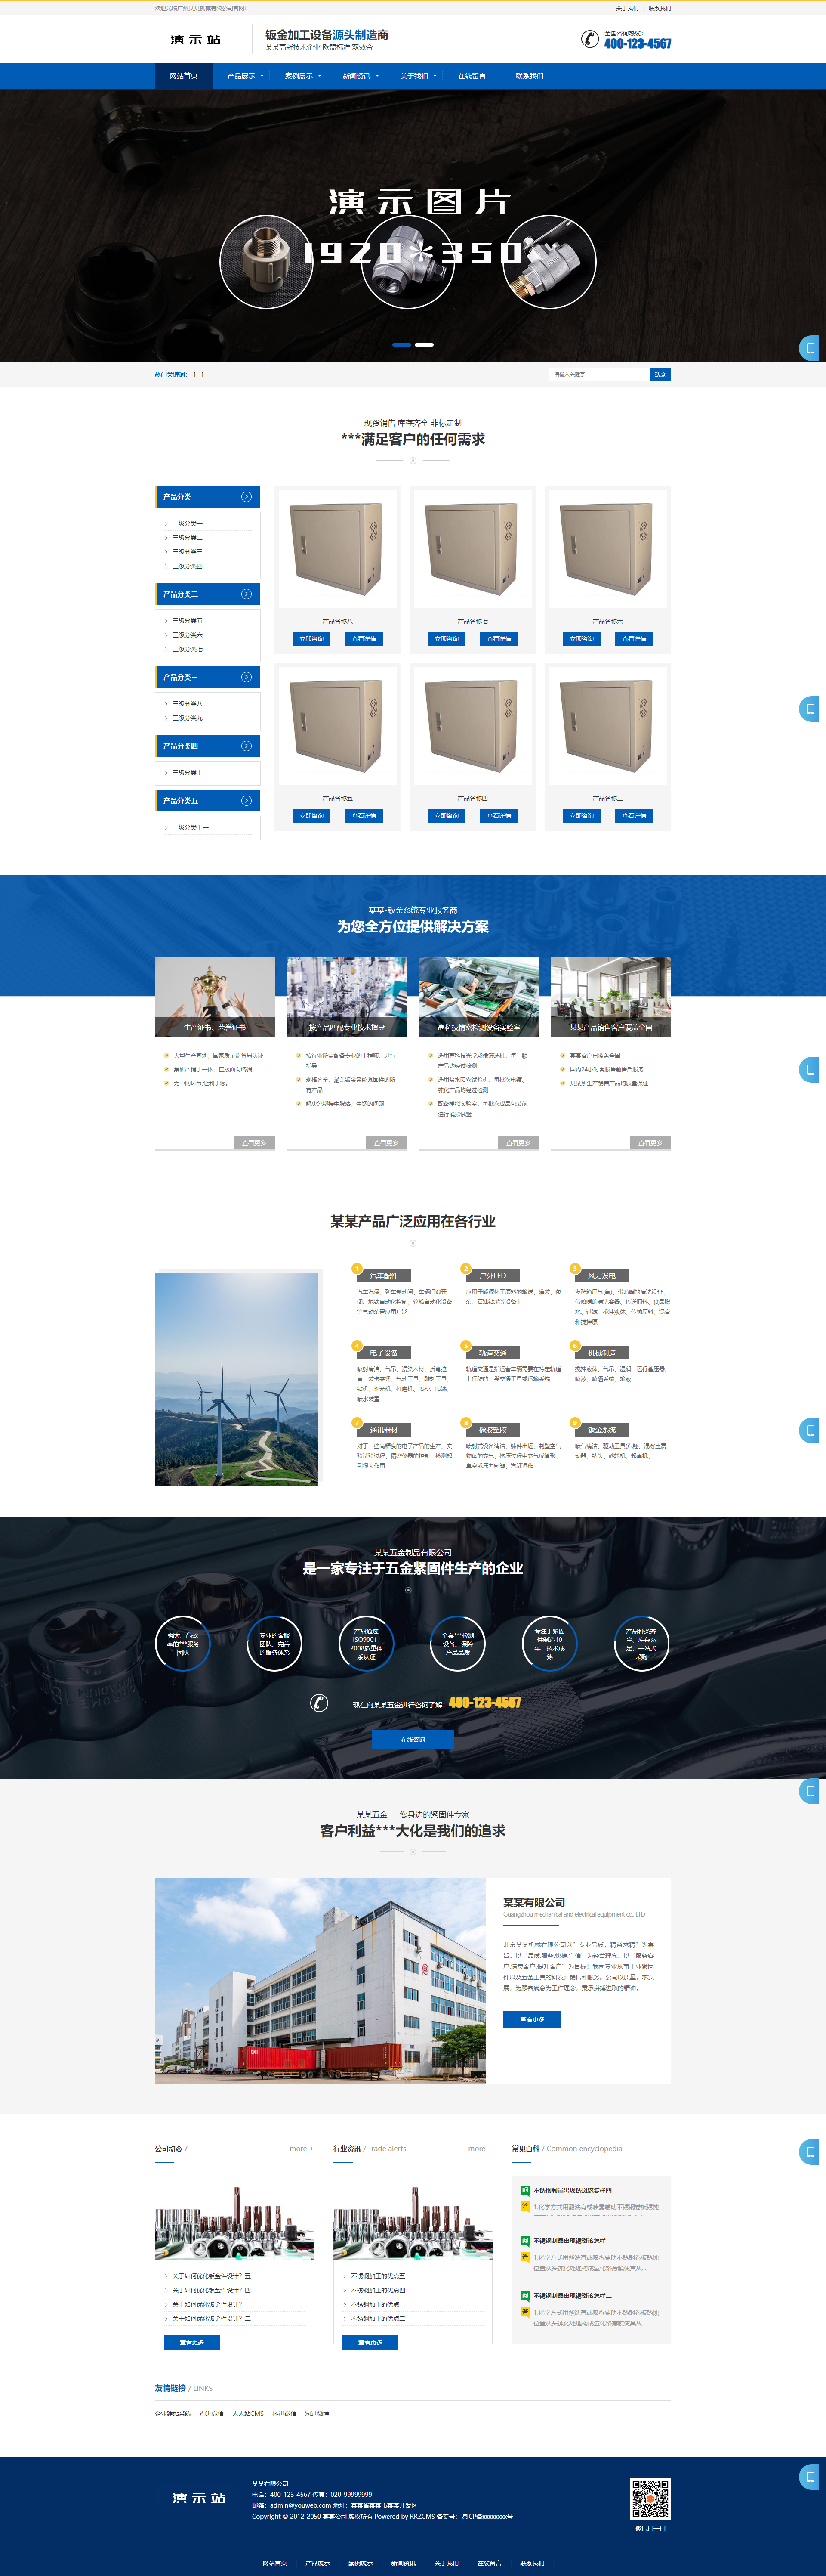Click 查看详情 under 产品名称六

coord(634,639)
